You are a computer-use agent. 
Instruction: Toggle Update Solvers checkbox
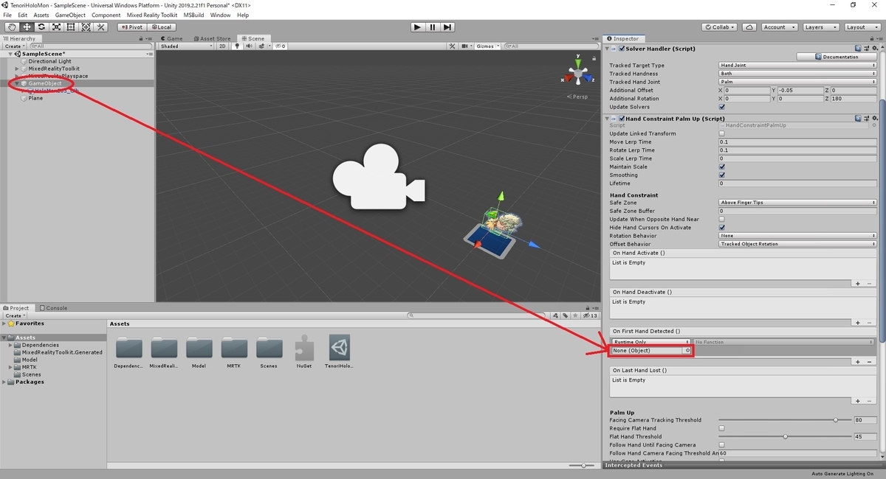pos(721,107)
